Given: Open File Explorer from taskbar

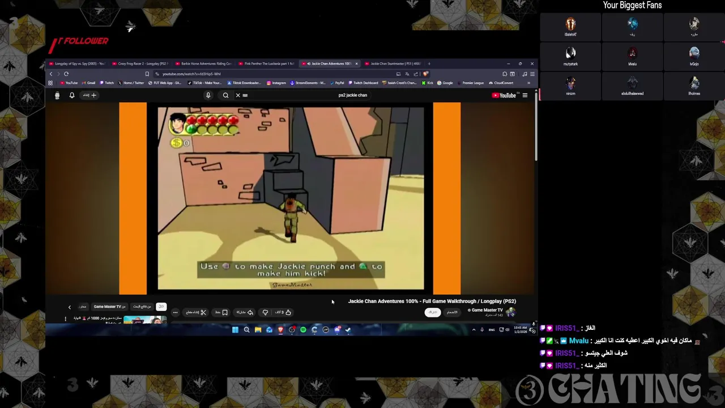Looking at the screenshot, I should (258, 330).
